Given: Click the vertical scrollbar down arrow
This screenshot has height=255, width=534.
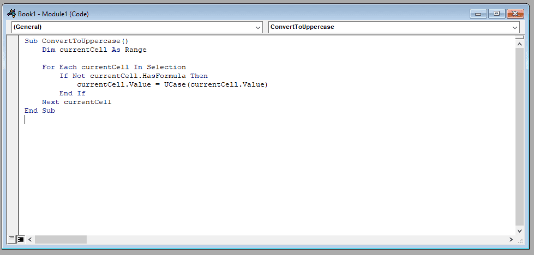Looking at the screenshot, I should click(519, 231).
